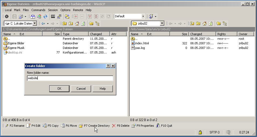Screen dimensions: 257x137
Task: Refresh the remote panel directory listing
Action: pyautogui.click(x=210, y=24)
